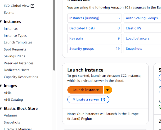The height and width of the screenshot is (130, 161).
Task: Open Launch Templates in sidebar
Action: (x=18, y=42)
